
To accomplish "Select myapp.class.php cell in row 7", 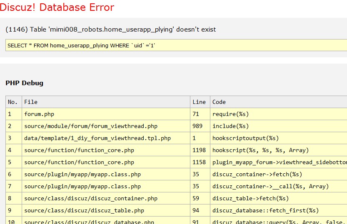I will click(x=106, y=186).
